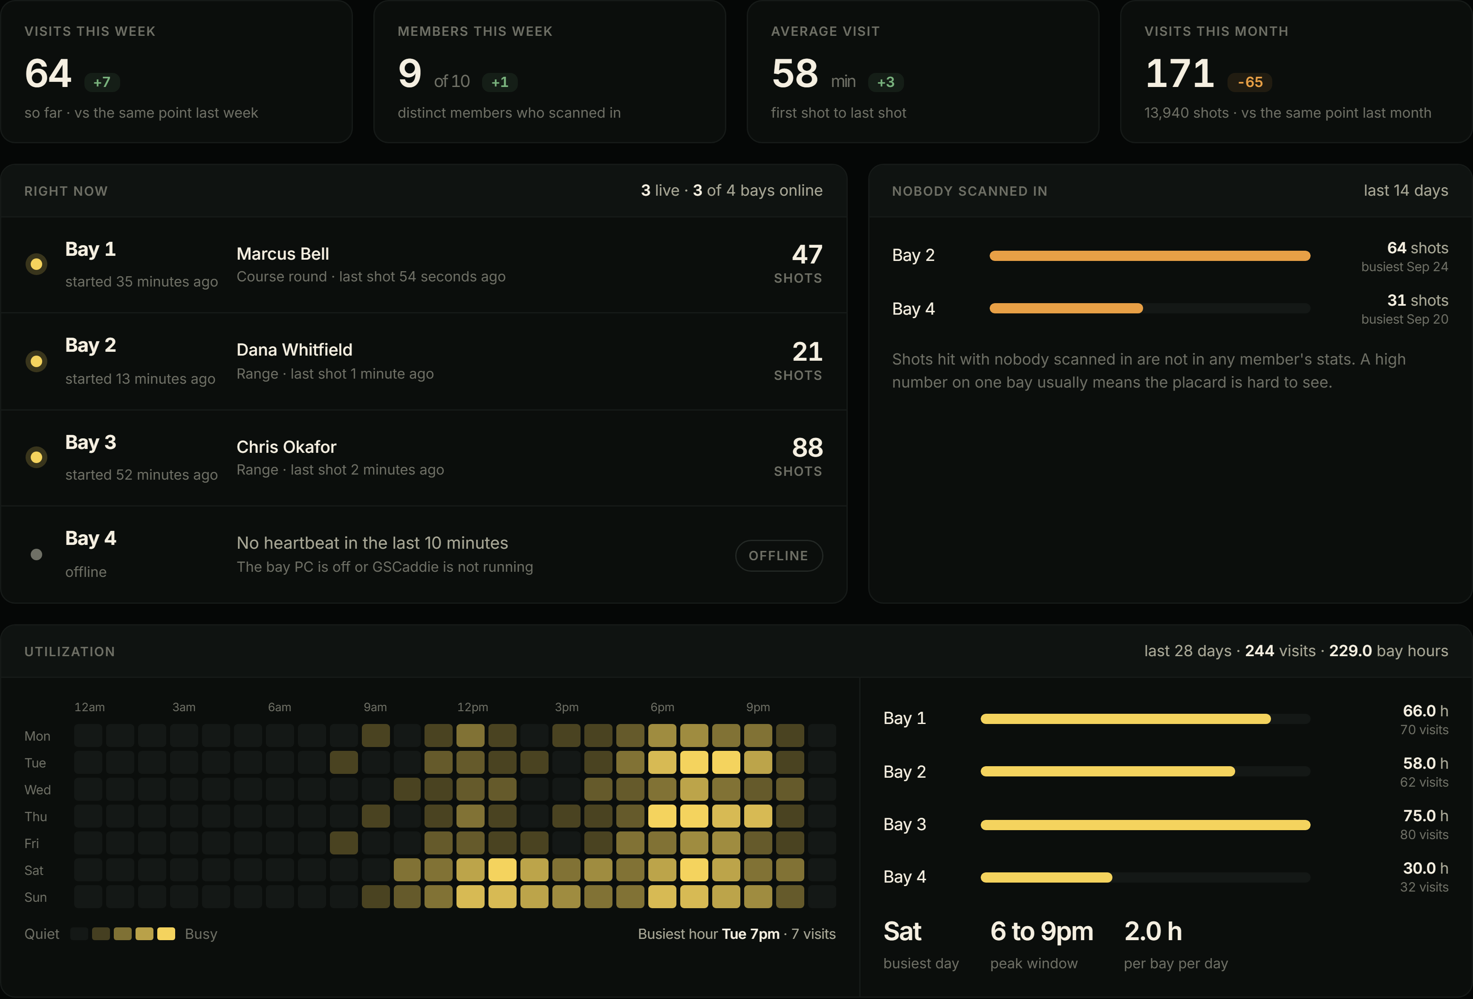Click Bay 4 grey offline status dot
Image resolution: width=1473 pixels, height=999 pixels.
[x=36, y=555]
